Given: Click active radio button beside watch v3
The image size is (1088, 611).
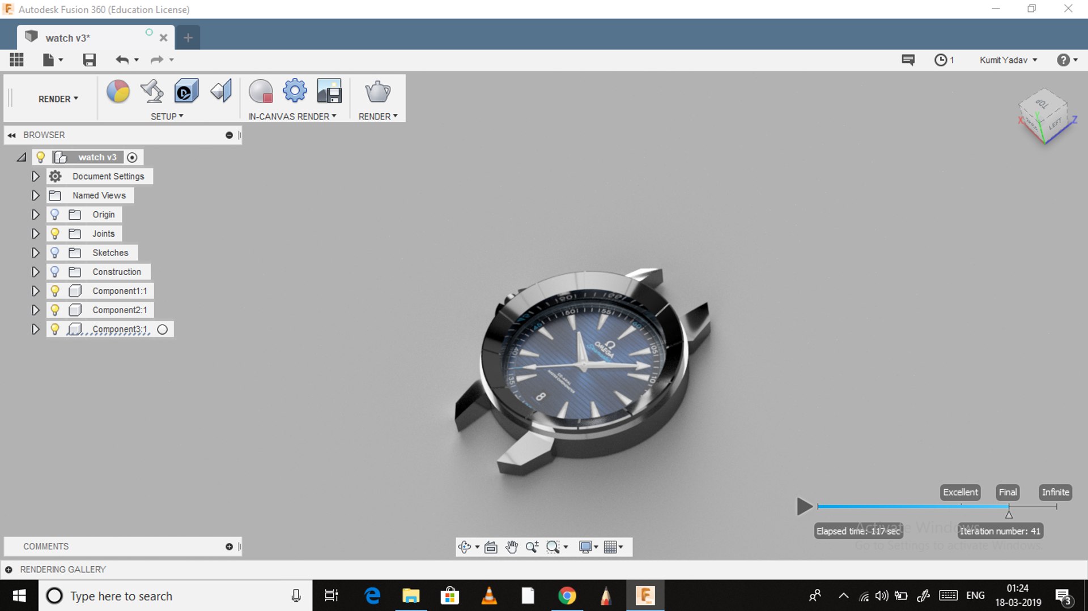Looking at the screenshot, I should pos(132,157).
